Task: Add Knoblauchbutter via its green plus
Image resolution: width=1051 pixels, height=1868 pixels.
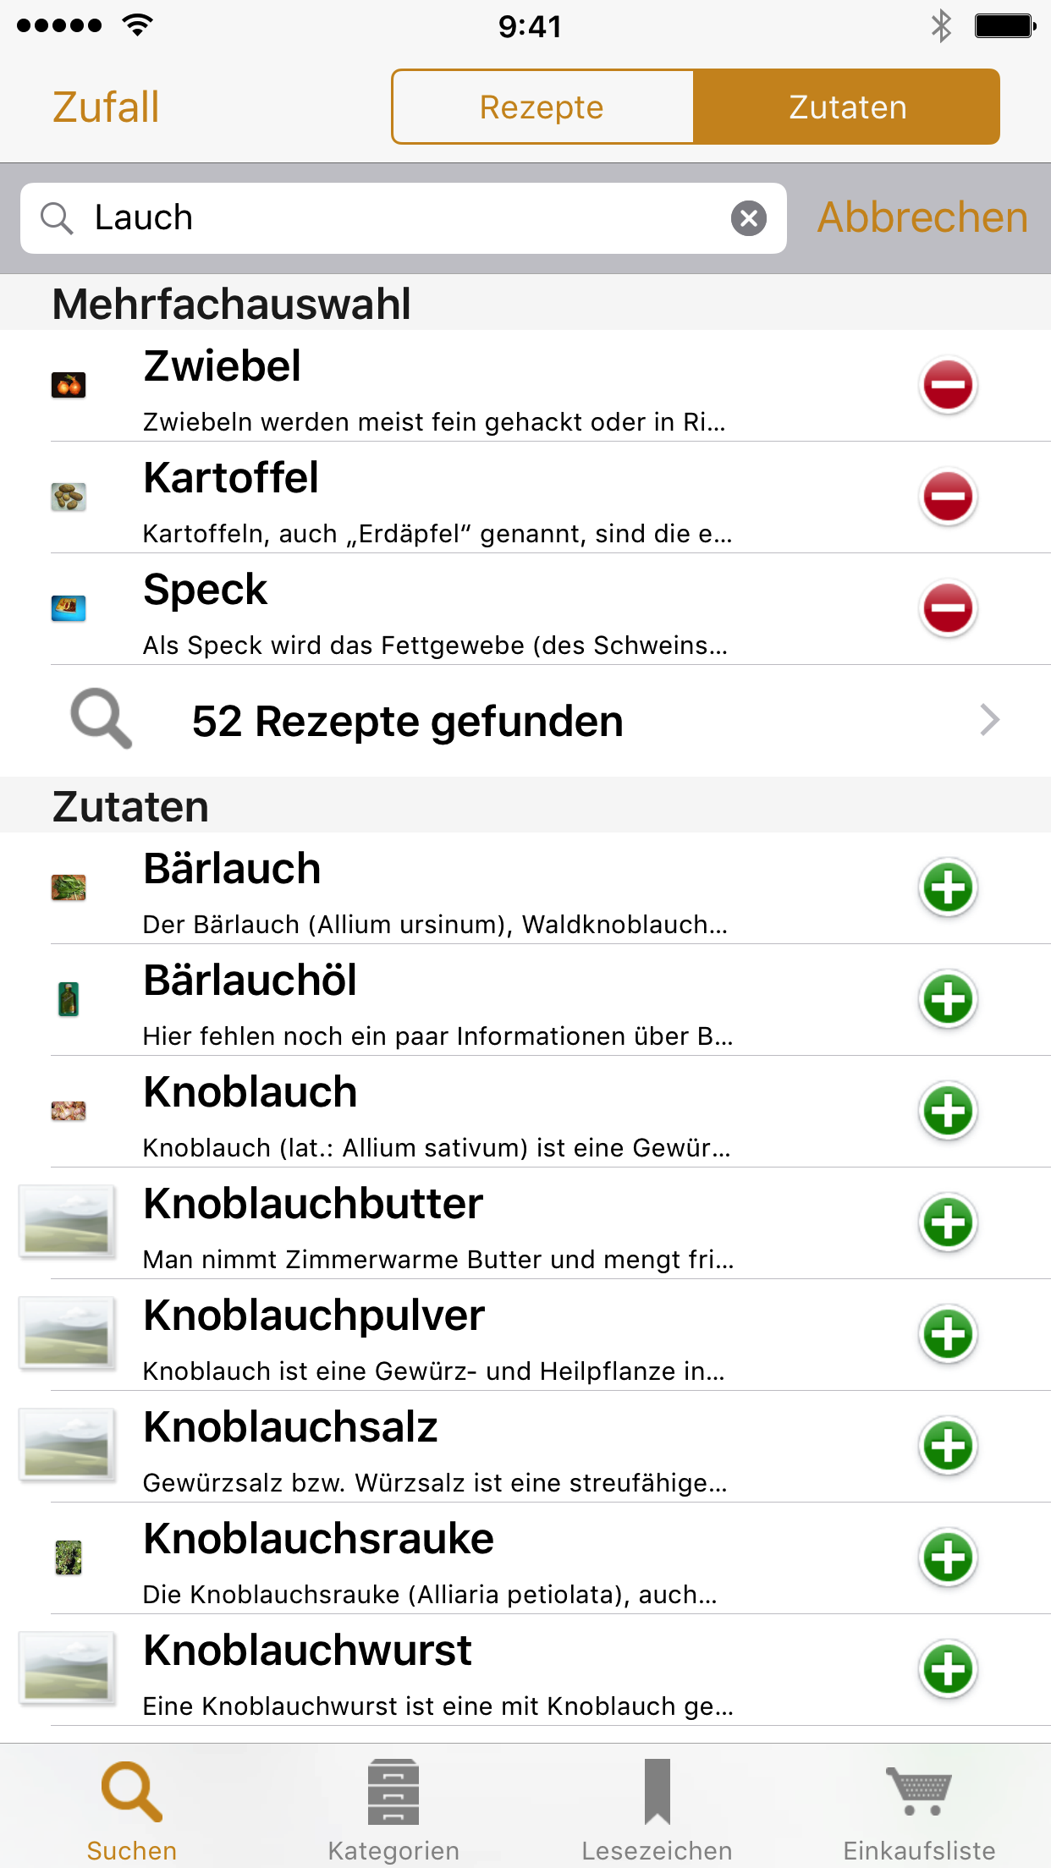Action: pos(948,1222)
